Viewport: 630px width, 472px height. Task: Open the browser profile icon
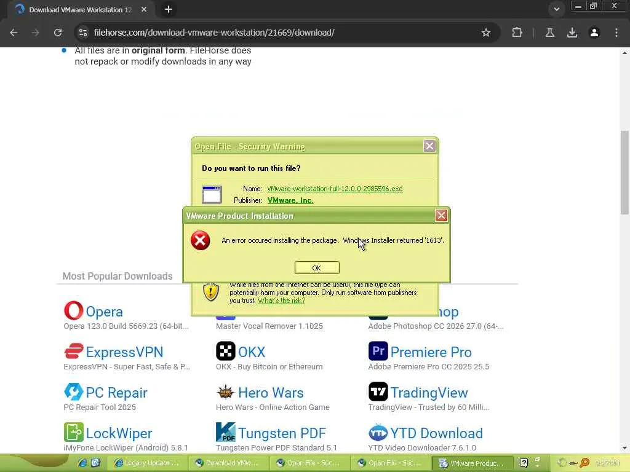[x=594, y=33]
